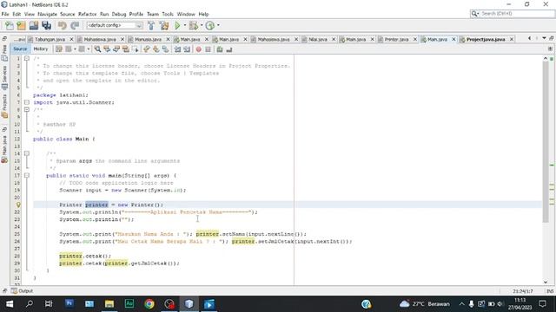Jump to the Next Bookmark icon

(x=156, y=49)
